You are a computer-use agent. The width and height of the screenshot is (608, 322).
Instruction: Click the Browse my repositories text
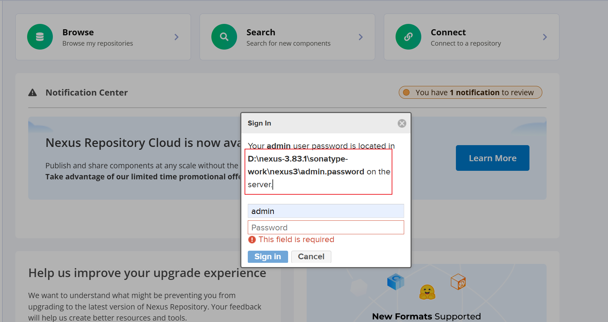[x=97, y=44]
